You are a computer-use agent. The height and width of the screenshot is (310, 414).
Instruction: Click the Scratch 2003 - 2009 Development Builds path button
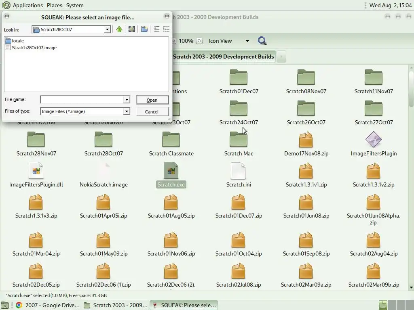click(x=223, y=57)
